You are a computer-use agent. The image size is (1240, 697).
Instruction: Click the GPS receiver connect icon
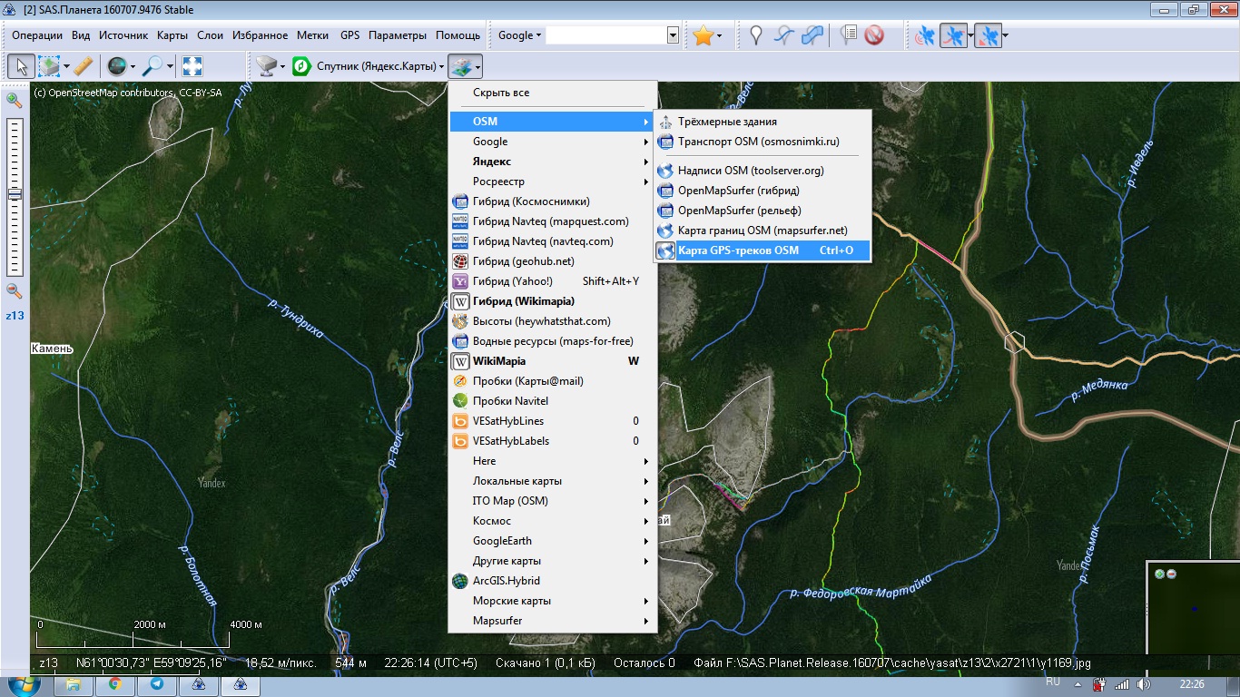point(925,36)
